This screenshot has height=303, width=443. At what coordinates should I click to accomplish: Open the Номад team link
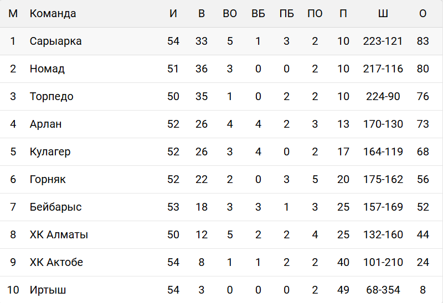[x=47, y=69]
